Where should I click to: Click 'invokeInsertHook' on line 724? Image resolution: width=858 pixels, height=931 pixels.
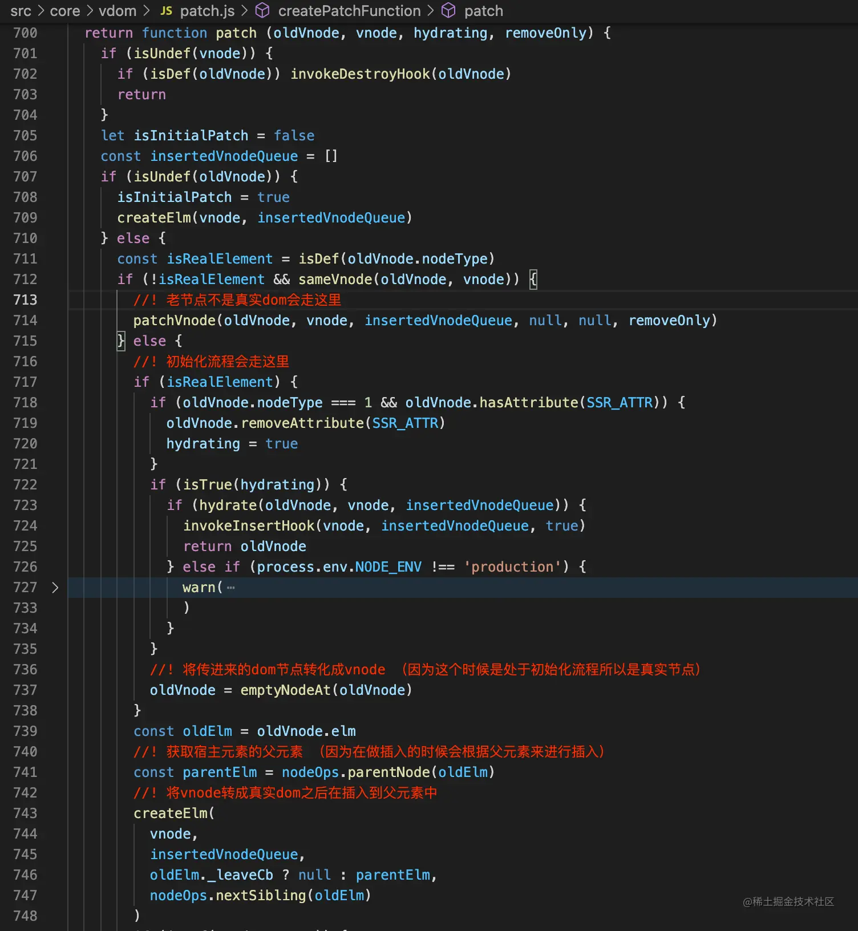pos(249,526)
